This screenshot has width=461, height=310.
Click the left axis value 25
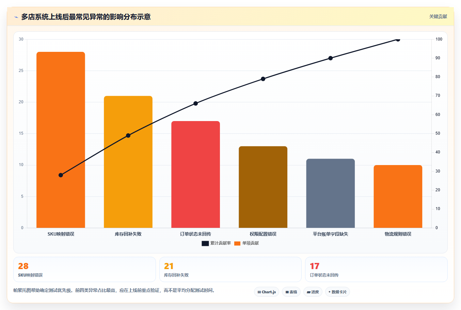(x=21, y=71)
